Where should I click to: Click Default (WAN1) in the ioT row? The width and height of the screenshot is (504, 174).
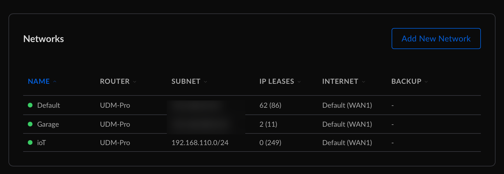(x=347, y=142)
